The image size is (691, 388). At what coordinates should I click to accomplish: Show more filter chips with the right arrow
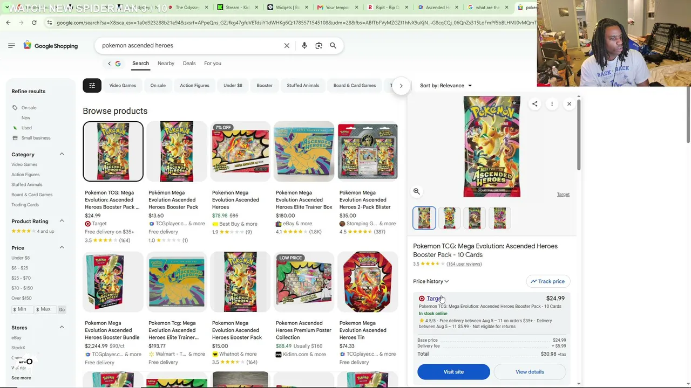pyautogui.click(x=401, y=86)
